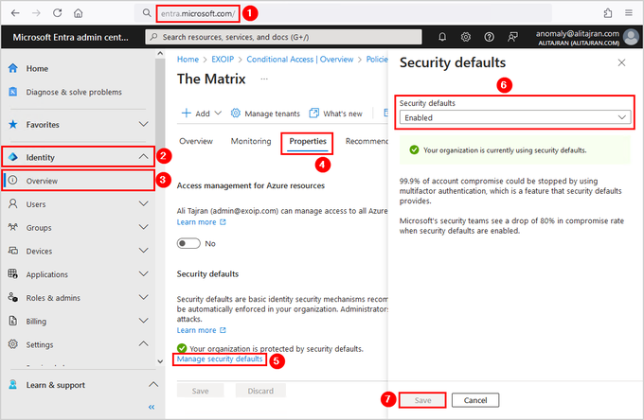The height and width of the screenshot is (420, 644).
Task: Click the sidebar scroll up arrow
Action: [160, 53]
